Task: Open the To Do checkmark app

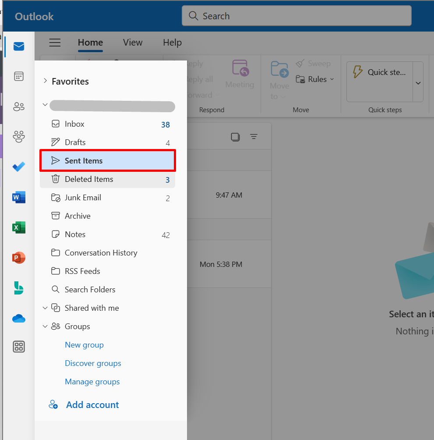Action: click(18, 167)
